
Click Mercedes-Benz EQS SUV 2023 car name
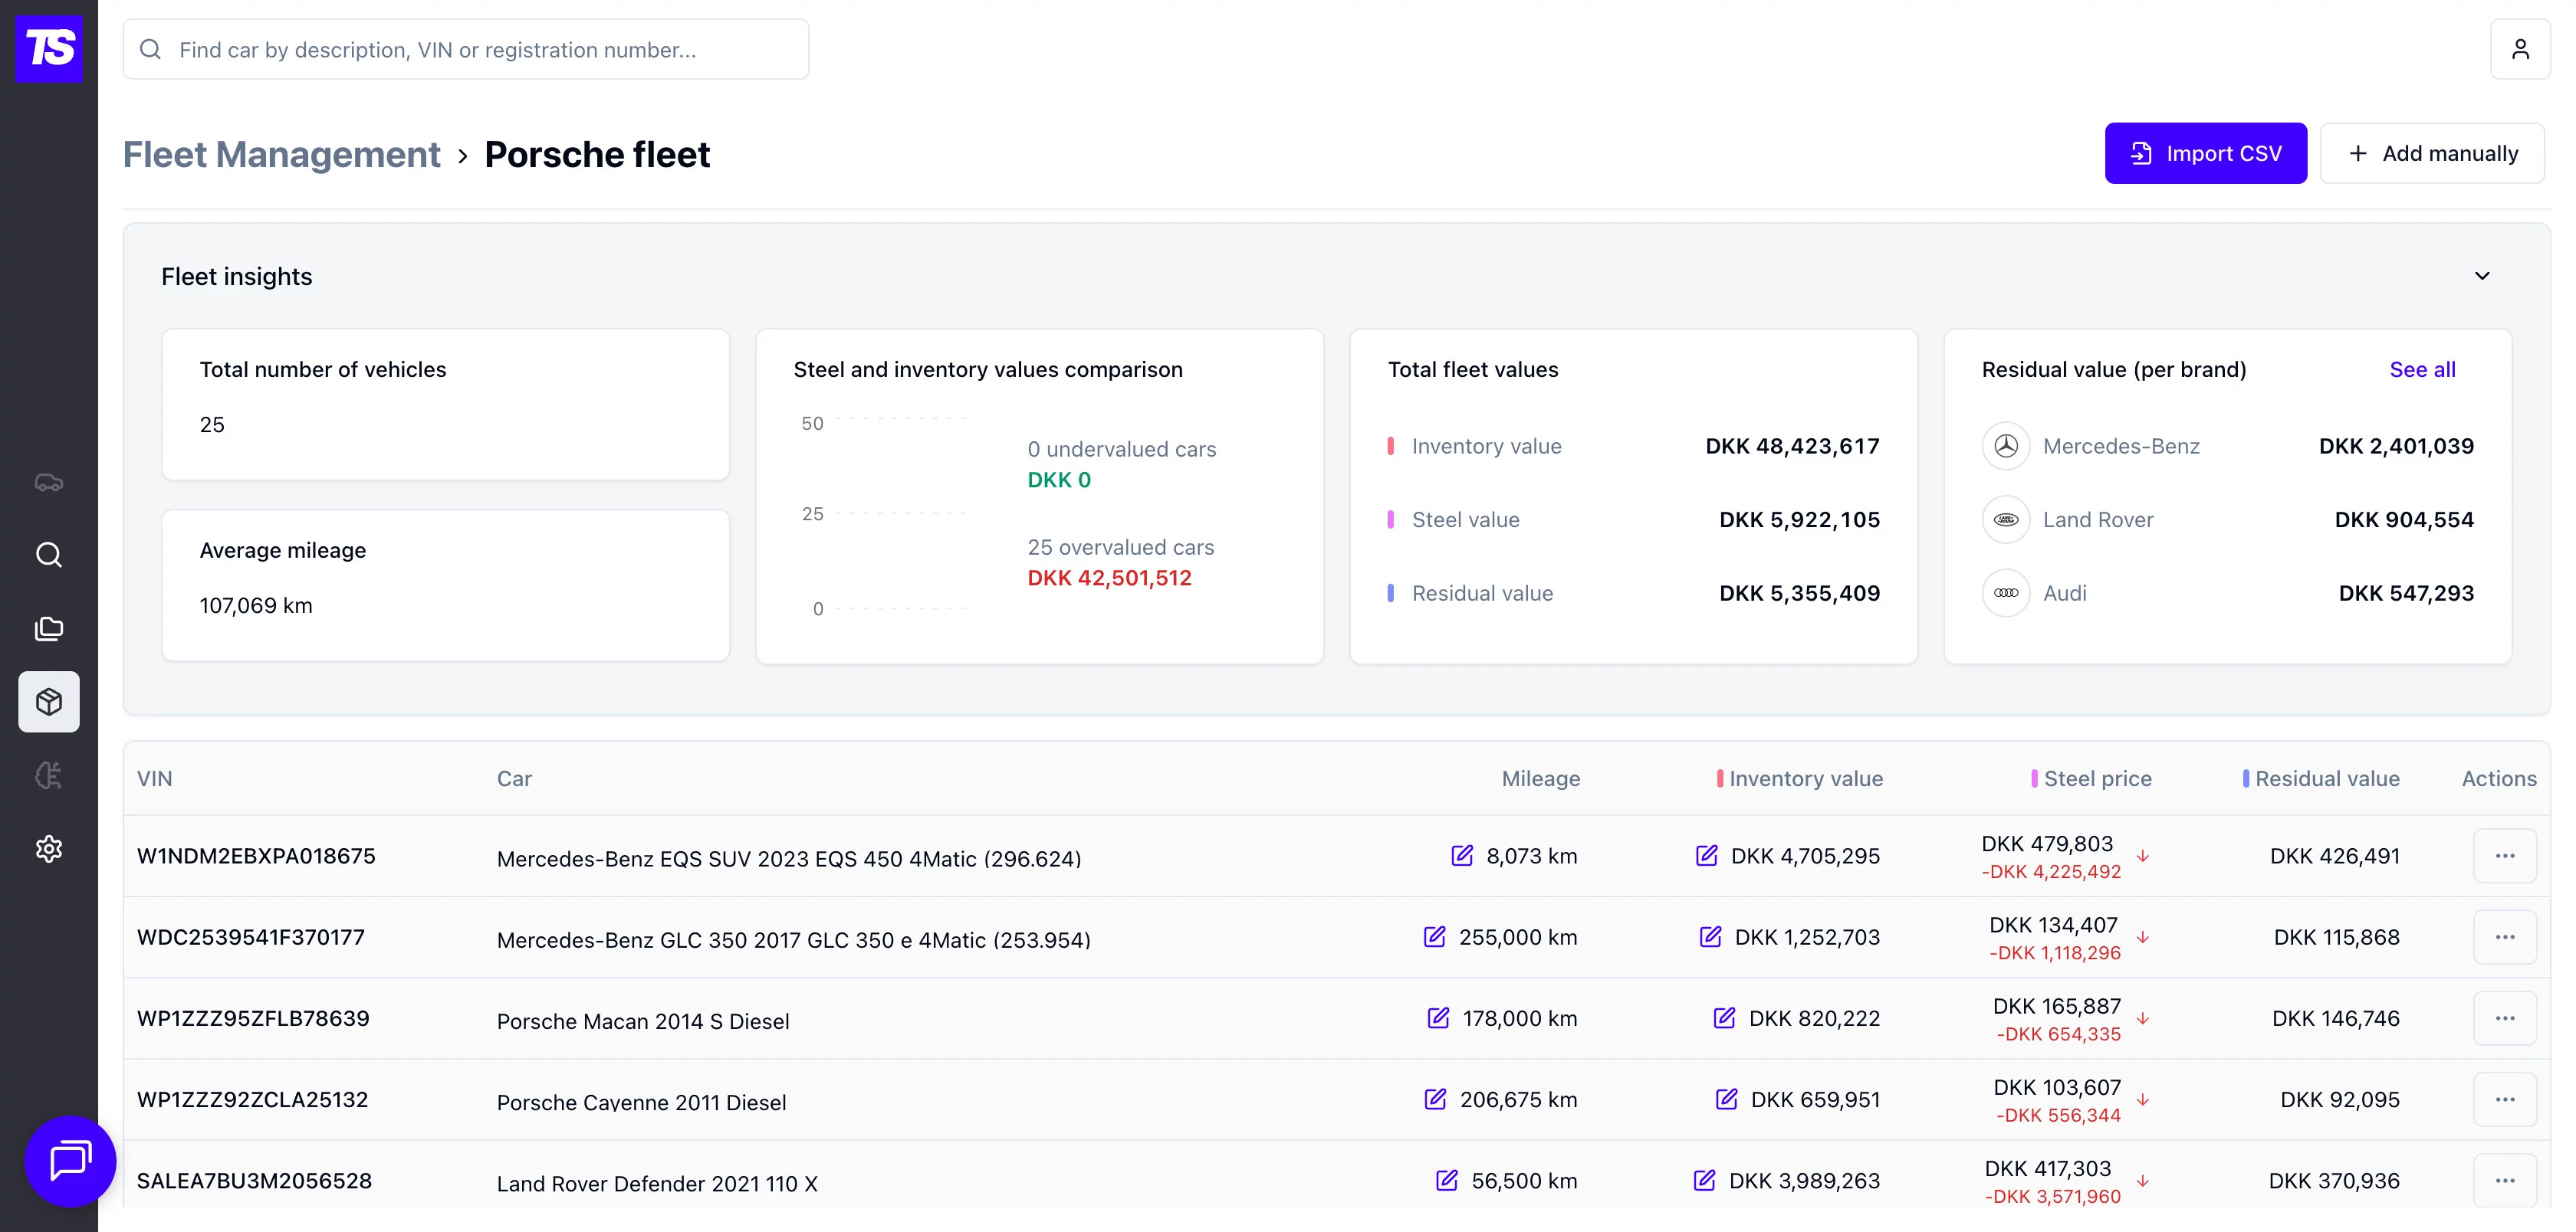(789, 858)
